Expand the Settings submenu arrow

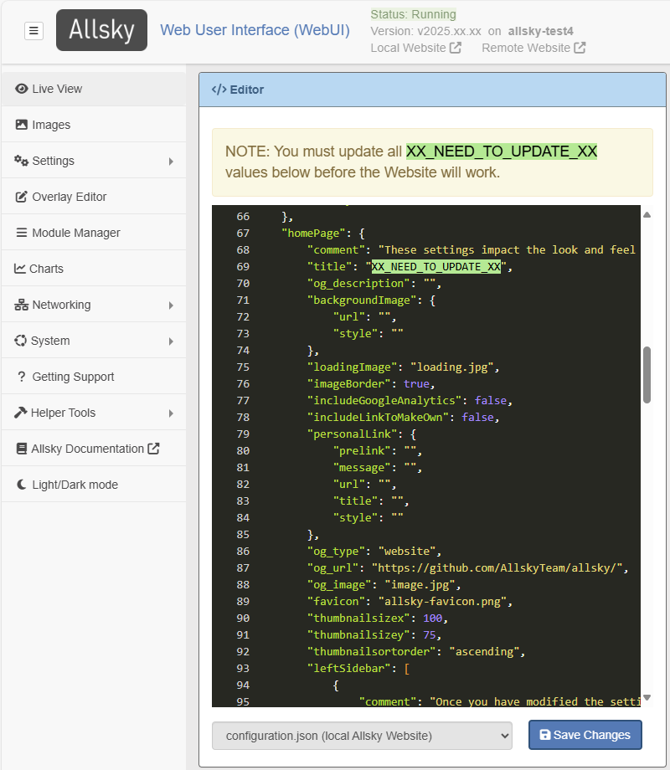tap(171, 161)
